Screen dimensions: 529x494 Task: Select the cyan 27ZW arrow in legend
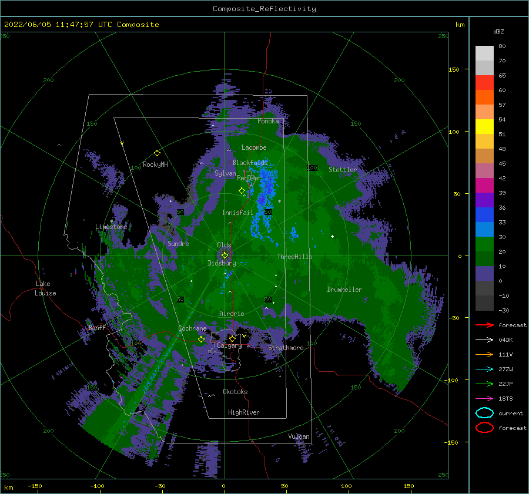484,369
